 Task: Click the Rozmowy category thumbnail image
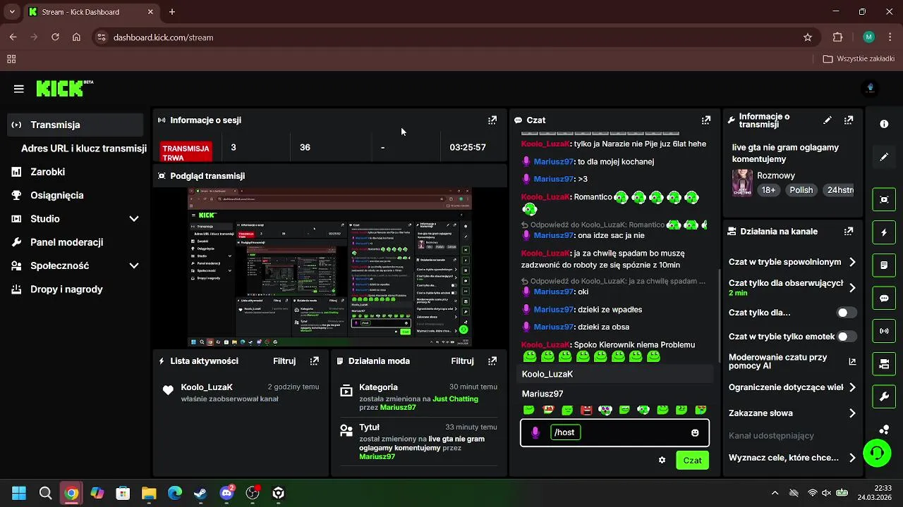[742, 183]
